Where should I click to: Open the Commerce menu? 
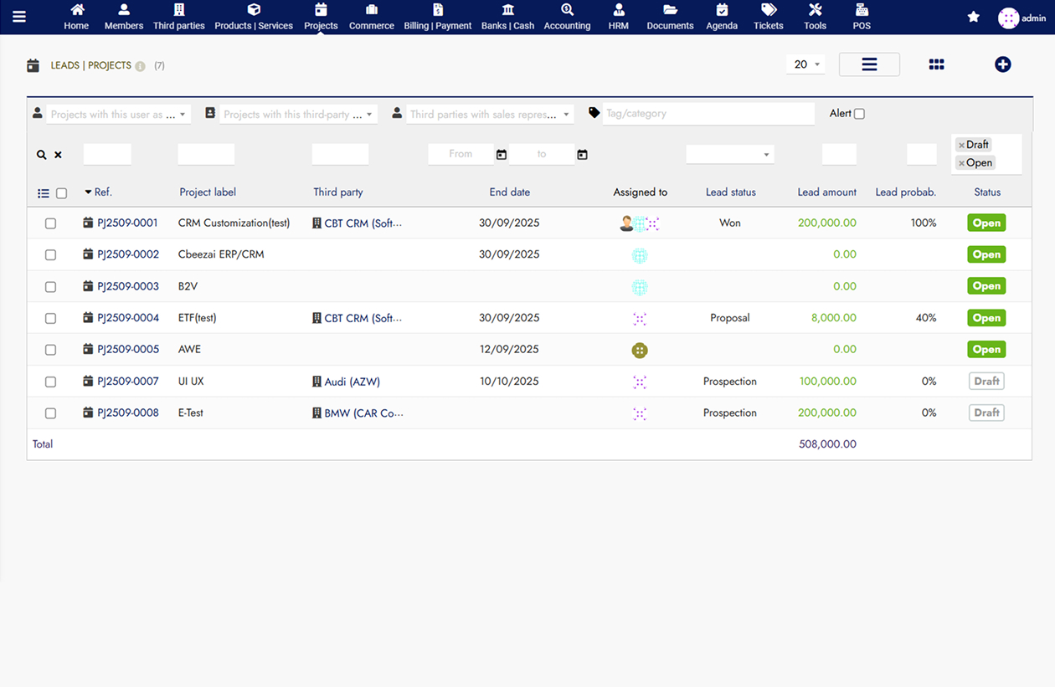371,17
